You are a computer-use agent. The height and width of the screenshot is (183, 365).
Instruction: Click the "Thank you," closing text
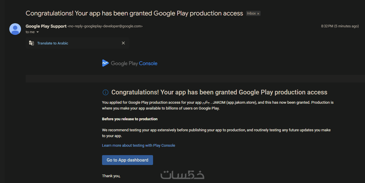(x=111, y=176)
